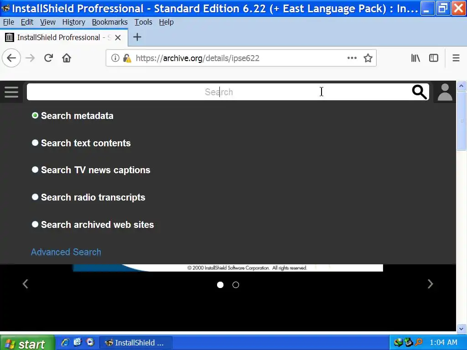
Task: Click the padlock warning security icon
Action: coord(127,58)
